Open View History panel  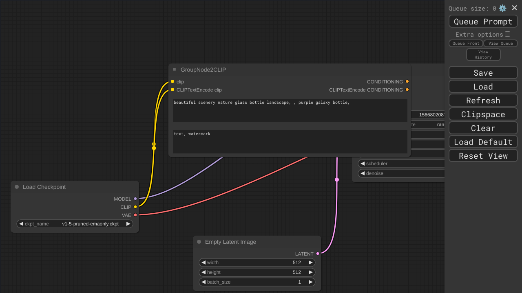pos(483,55)
